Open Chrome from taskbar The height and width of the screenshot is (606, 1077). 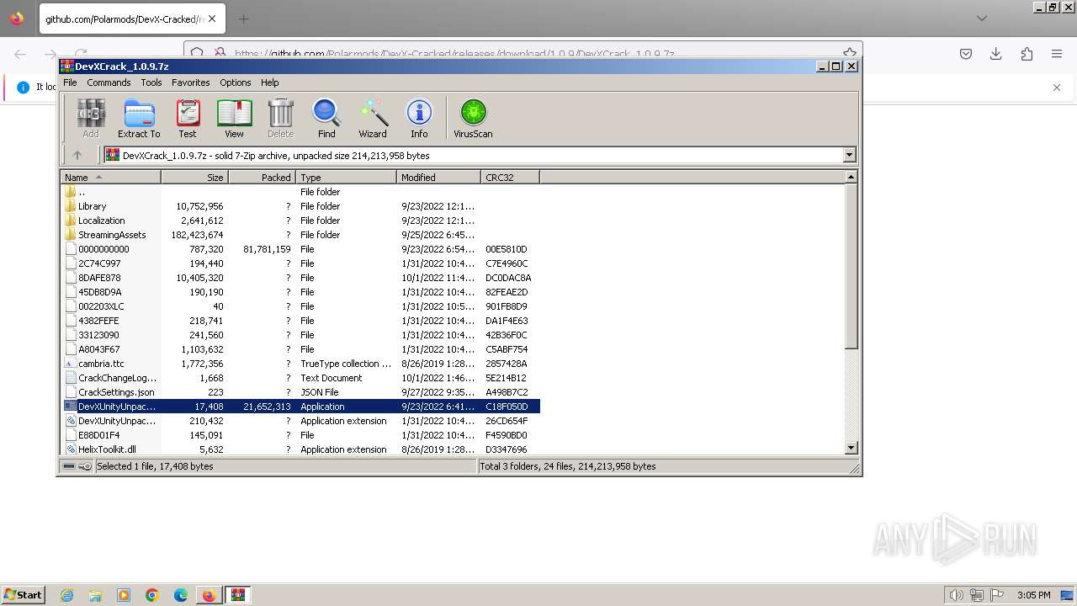(152, 595)
